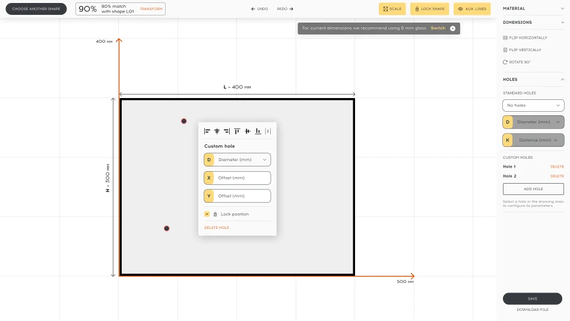Save the design
This screenshot has width=570, height=321.
pos(533,298)
